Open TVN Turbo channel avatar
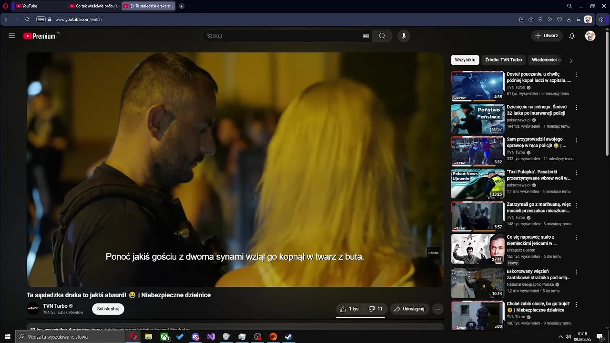 33,309
